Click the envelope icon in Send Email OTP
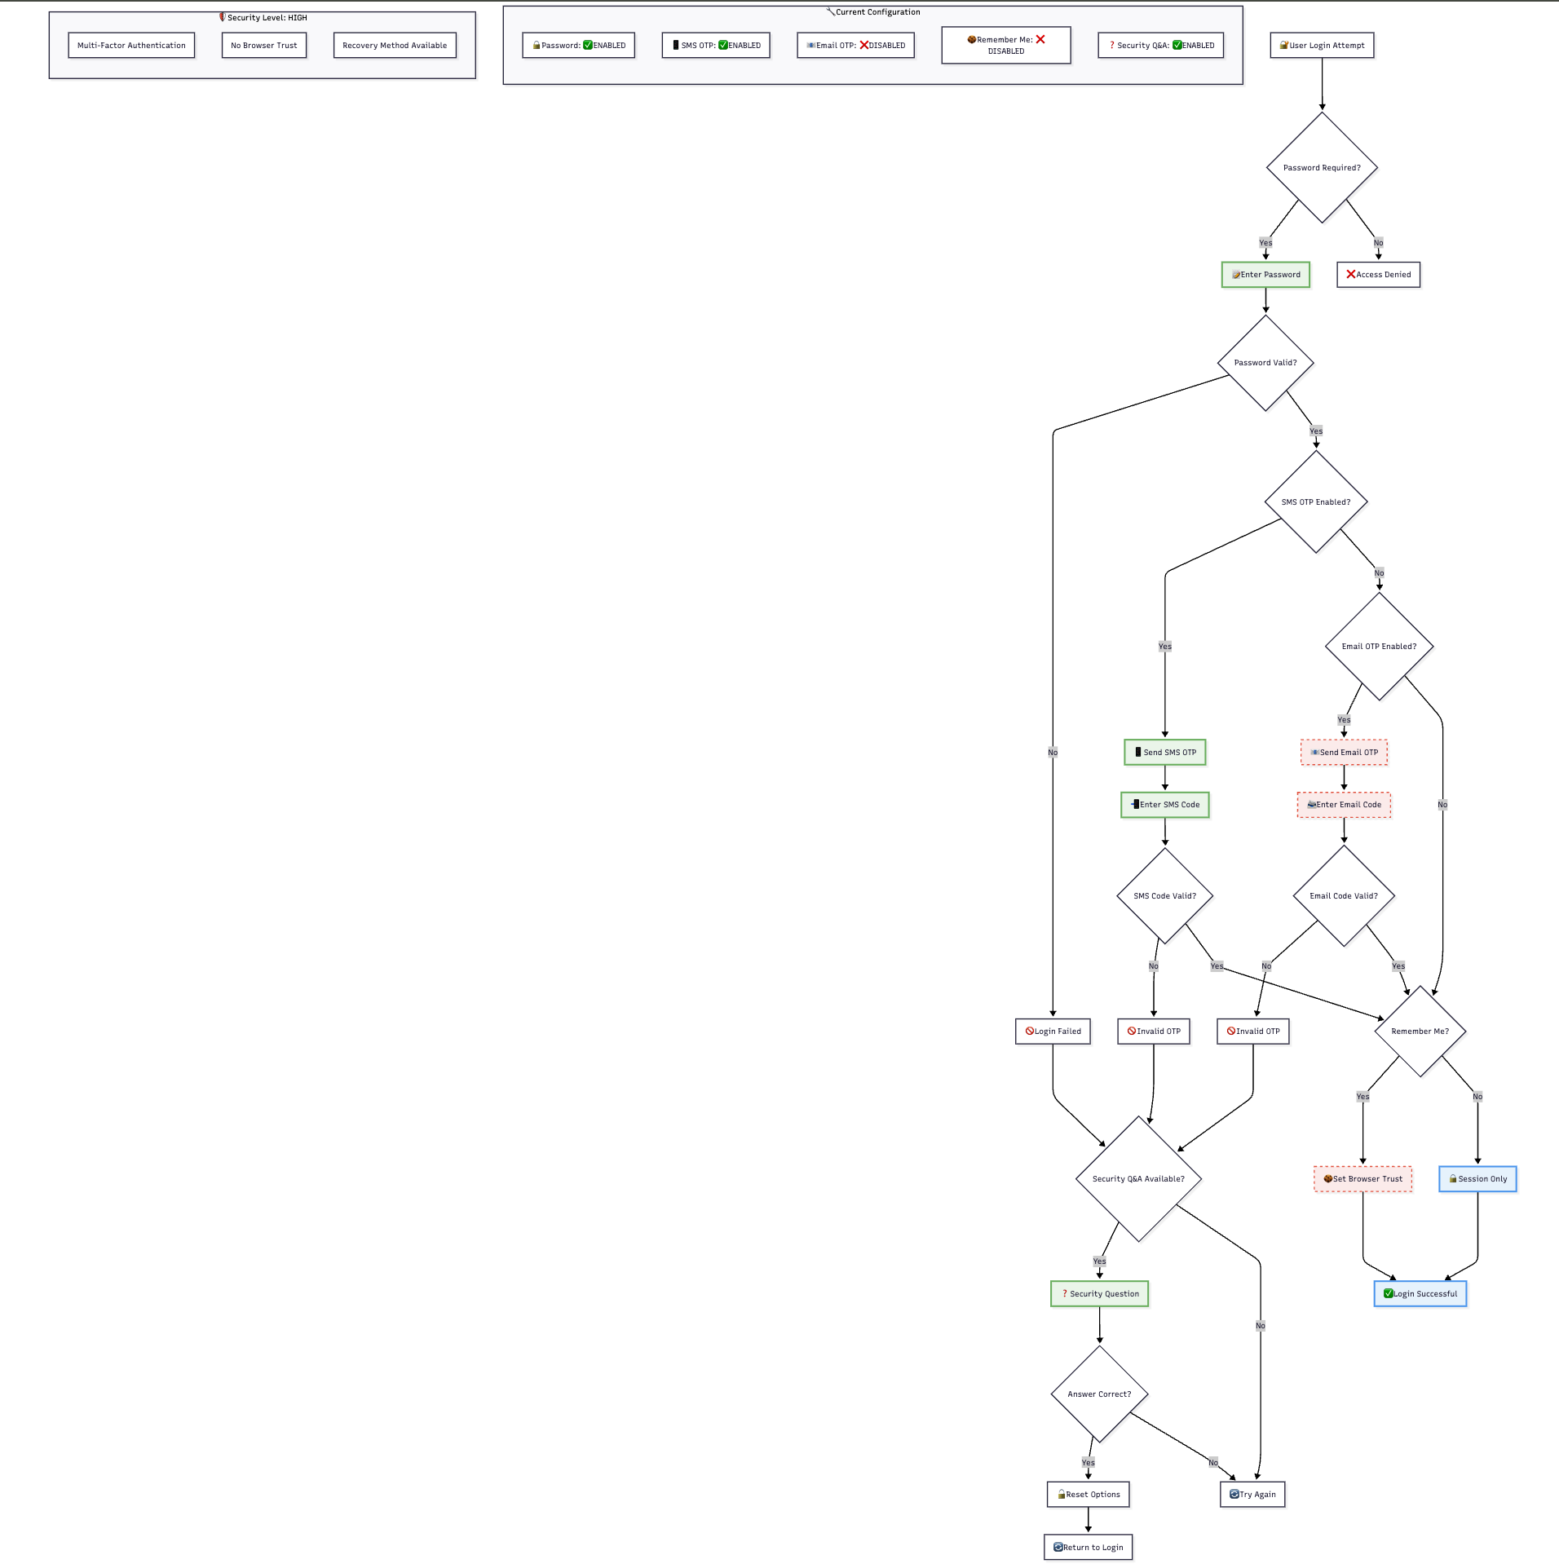 pos(1315,752)
